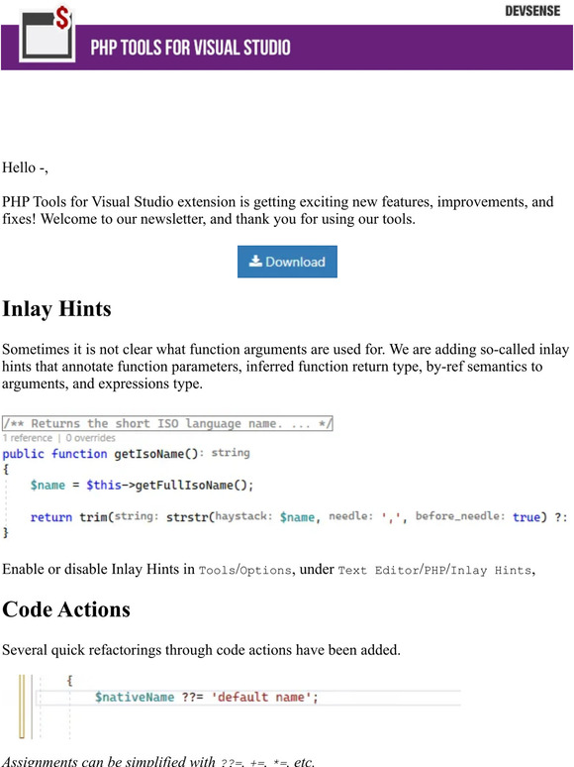This screenshot has width=574, height=767.
Task: Click the download arrow icon
Action: [x=255, y=262]
